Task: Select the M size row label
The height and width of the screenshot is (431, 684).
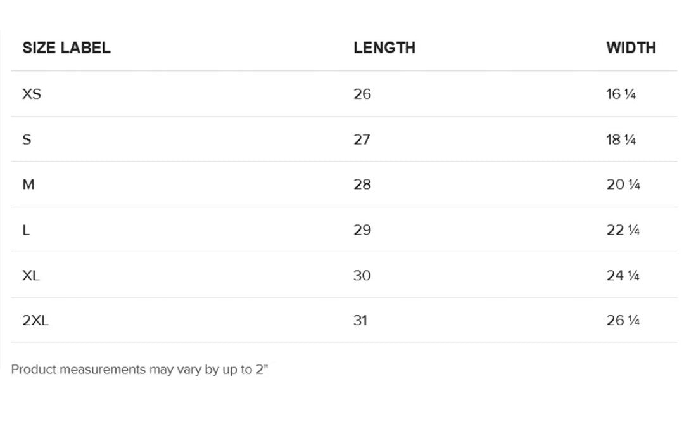Action: 28,184
